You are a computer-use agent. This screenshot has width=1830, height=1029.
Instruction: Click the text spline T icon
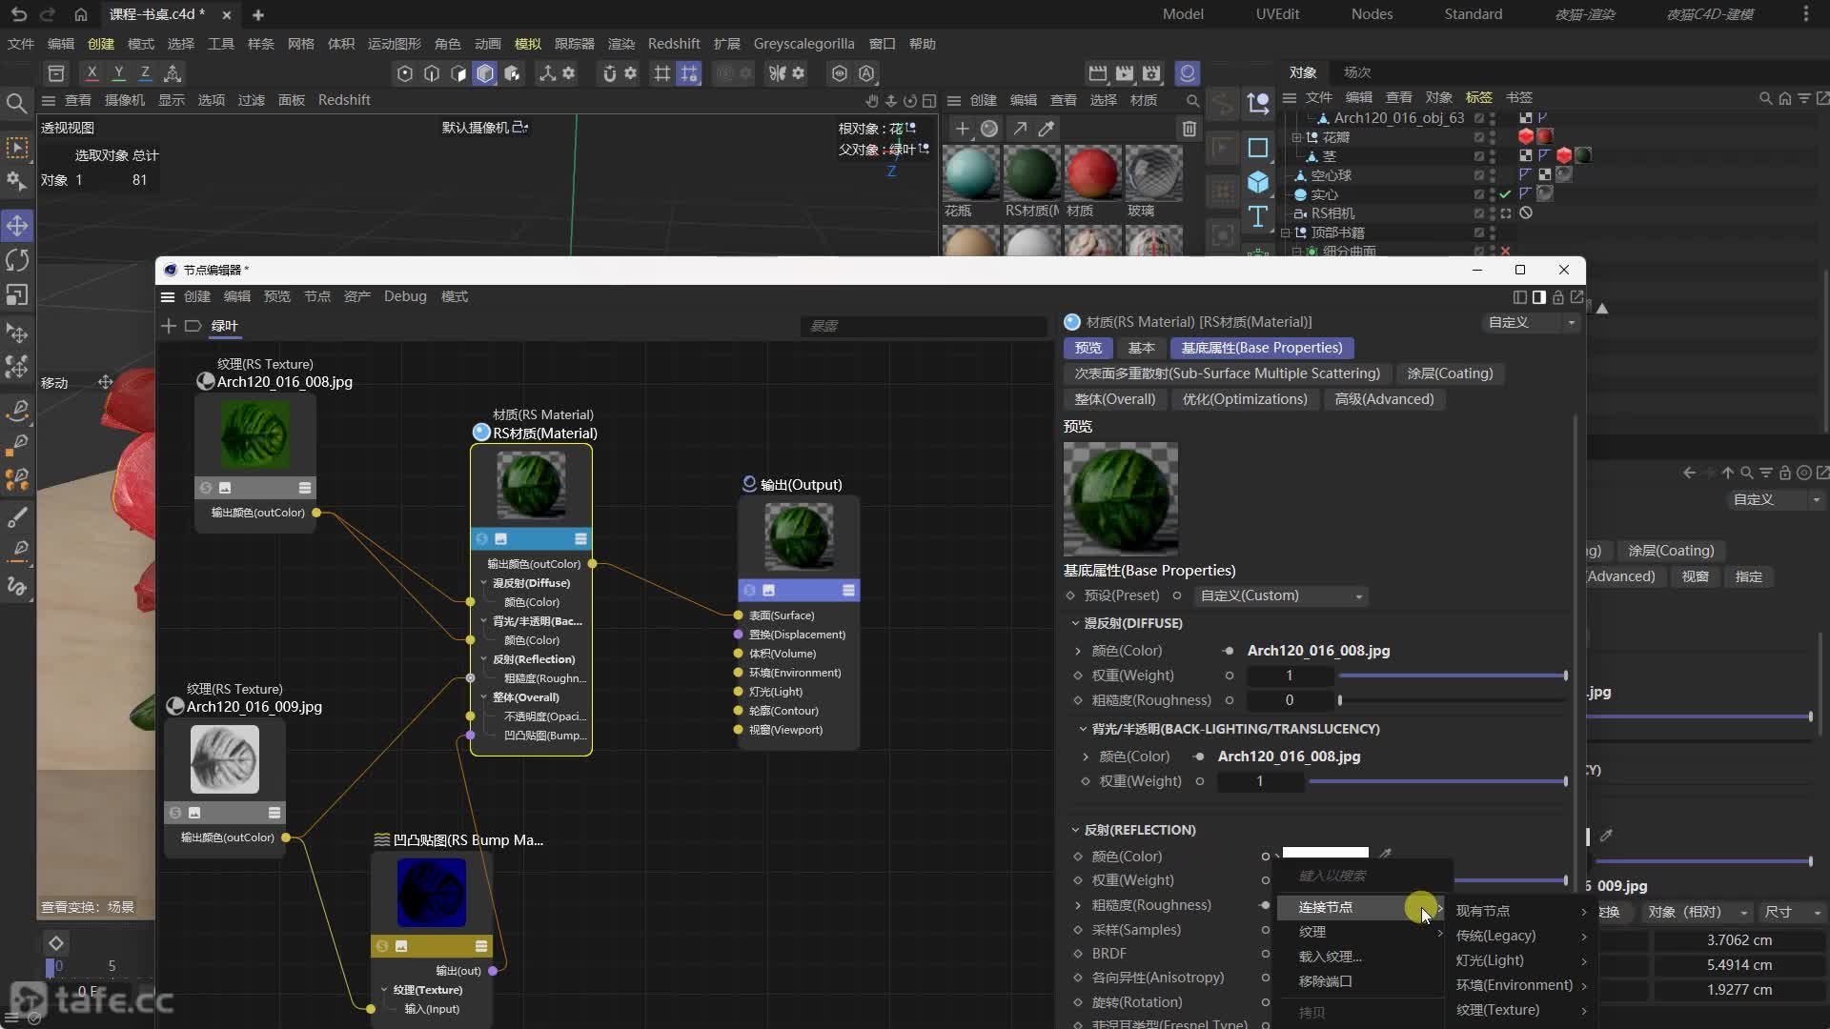[x=1258, y=216]
